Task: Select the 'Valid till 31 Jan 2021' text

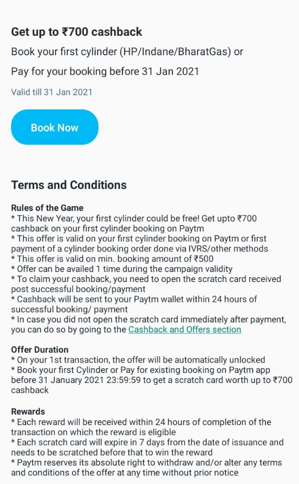Action: tap(51, 92)
